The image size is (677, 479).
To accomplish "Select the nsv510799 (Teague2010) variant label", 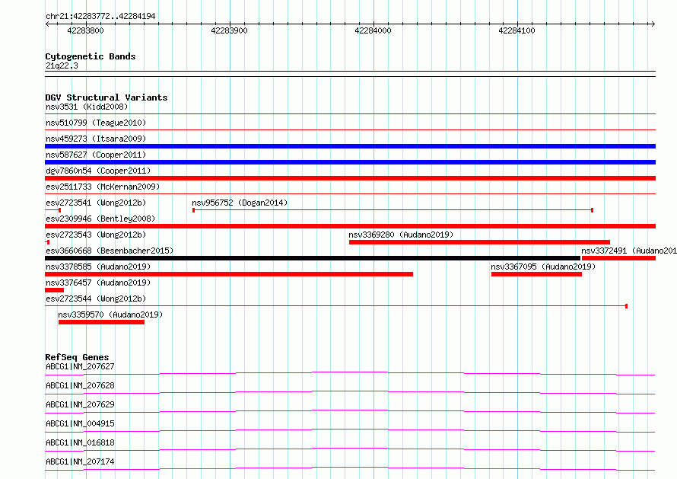I will click(x=96, y=123).
